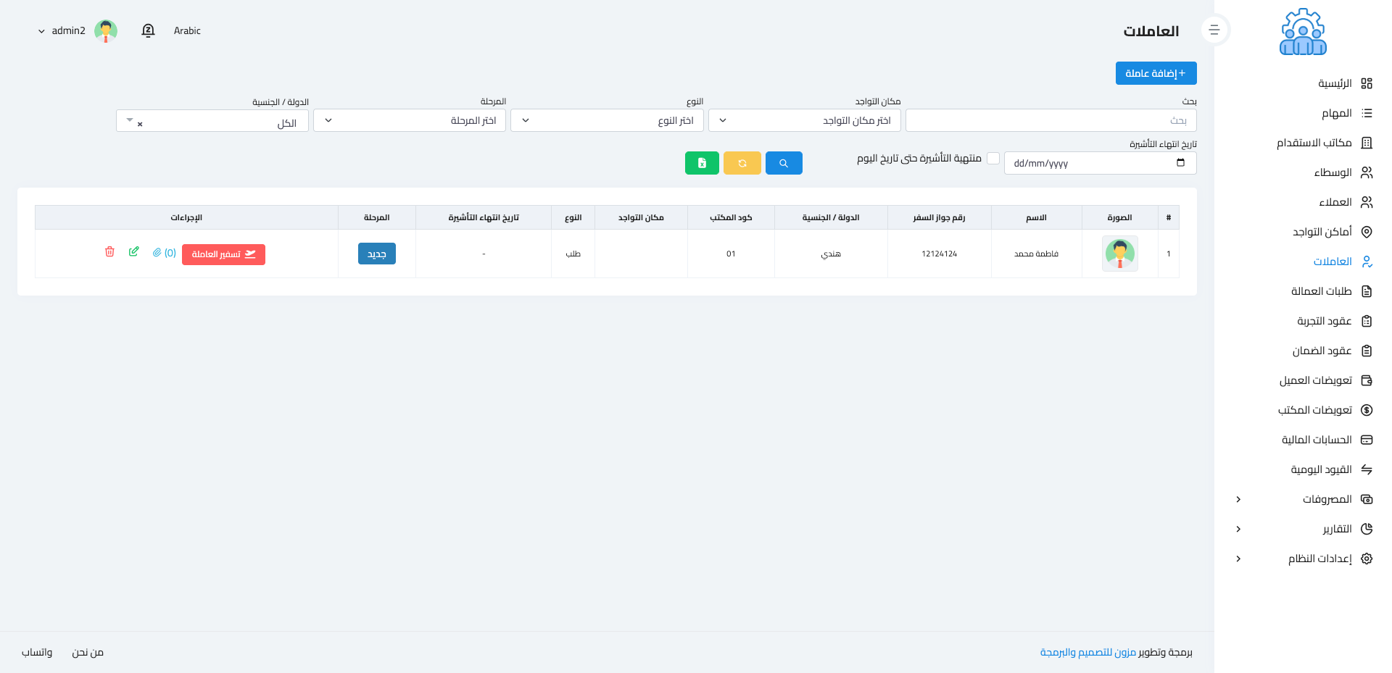Click the green Excel export icon button

click(701, 163)
